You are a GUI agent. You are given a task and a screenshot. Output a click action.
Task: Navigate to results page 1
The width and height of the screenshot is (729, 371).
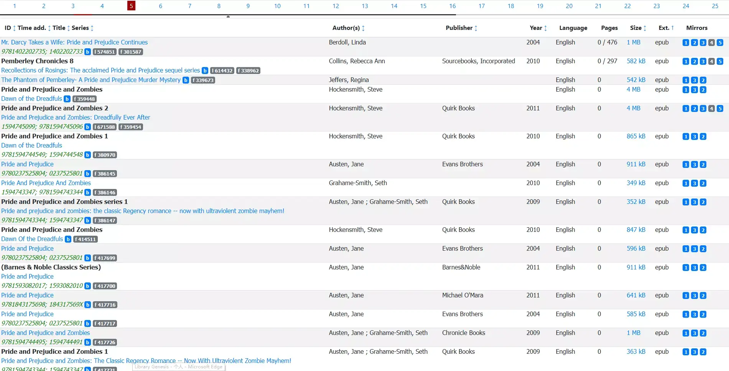click(x=15, y=6)
